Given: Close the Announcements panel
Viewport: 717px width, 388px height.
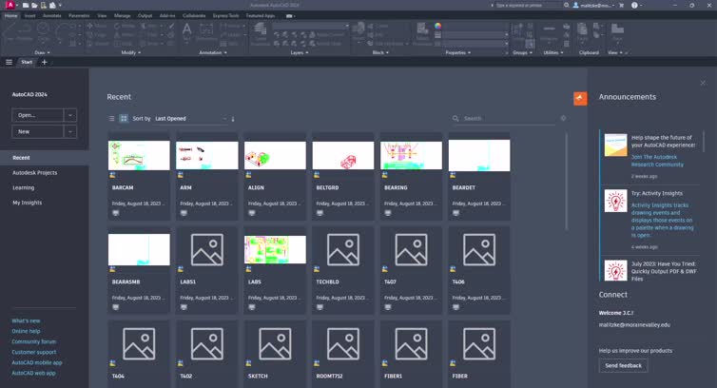Looking at the screenshot, I should coord(703,83).
